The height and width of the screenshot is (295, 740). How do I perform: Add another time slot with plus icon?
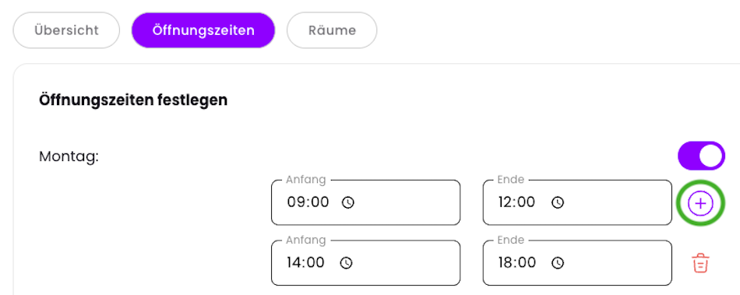click(x=700, y=203)
